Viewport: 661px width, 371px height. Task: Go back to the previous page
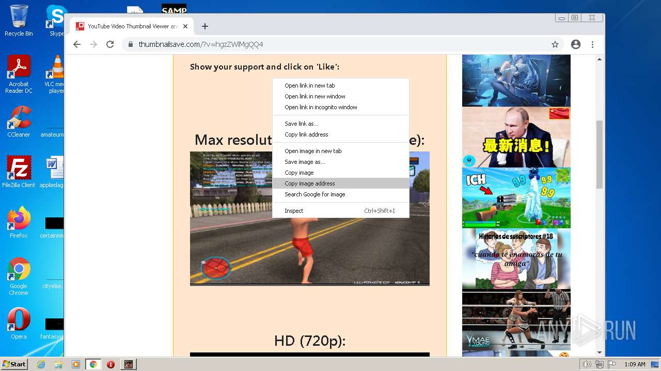pyautogui.click(x=77, y=44)
